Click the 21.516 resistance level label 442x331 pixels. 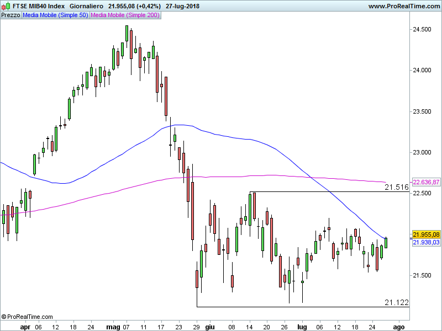(397, 187)
